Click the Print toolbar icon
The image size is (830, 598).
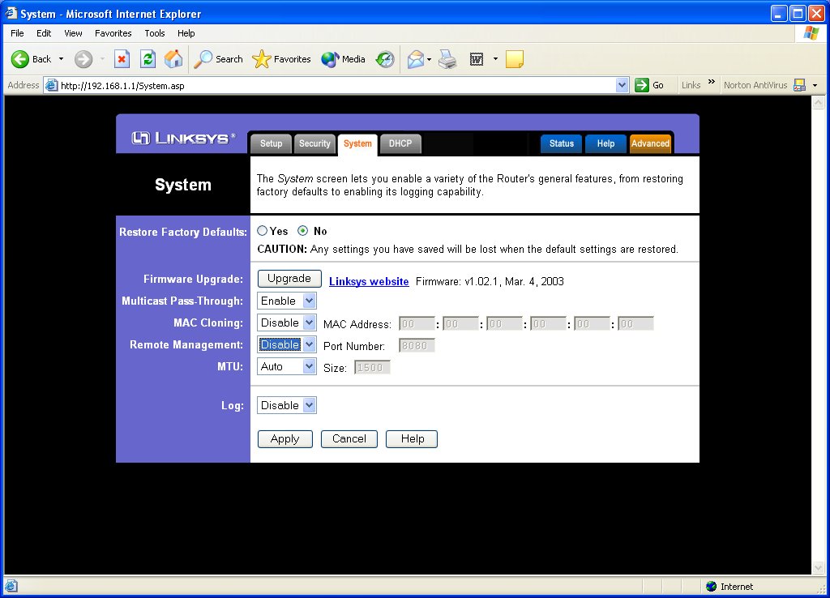tap(447, 59)
